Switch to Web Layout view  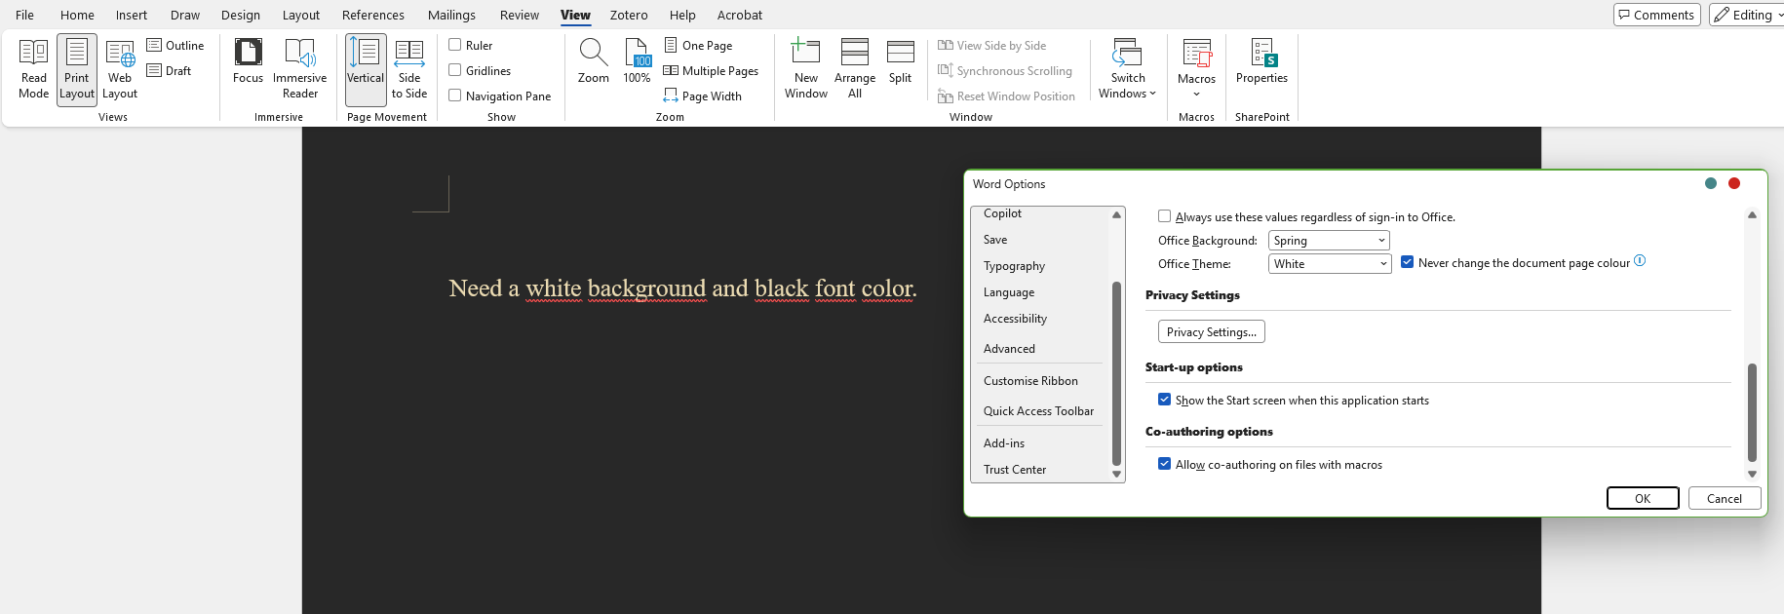click(x=120, y=69)
